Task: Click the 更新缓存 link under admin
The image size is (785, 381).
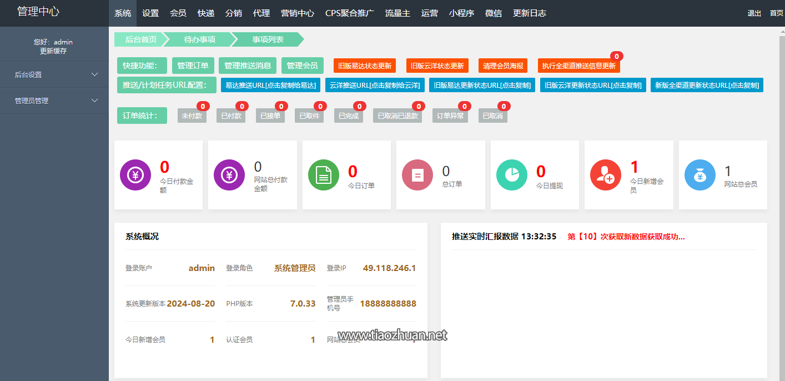Action: [x=53, y=51]
